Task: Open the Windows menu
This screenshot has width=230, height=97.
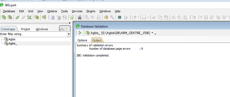Action: (105, 11)
